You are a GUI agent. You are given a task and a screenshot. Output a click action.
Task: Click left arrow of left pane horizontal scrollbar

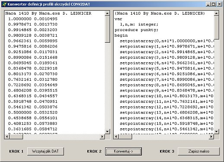7,137
